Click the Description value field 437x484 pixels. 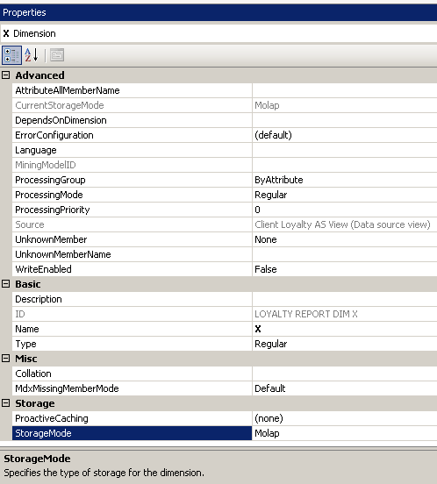point(345,299)
